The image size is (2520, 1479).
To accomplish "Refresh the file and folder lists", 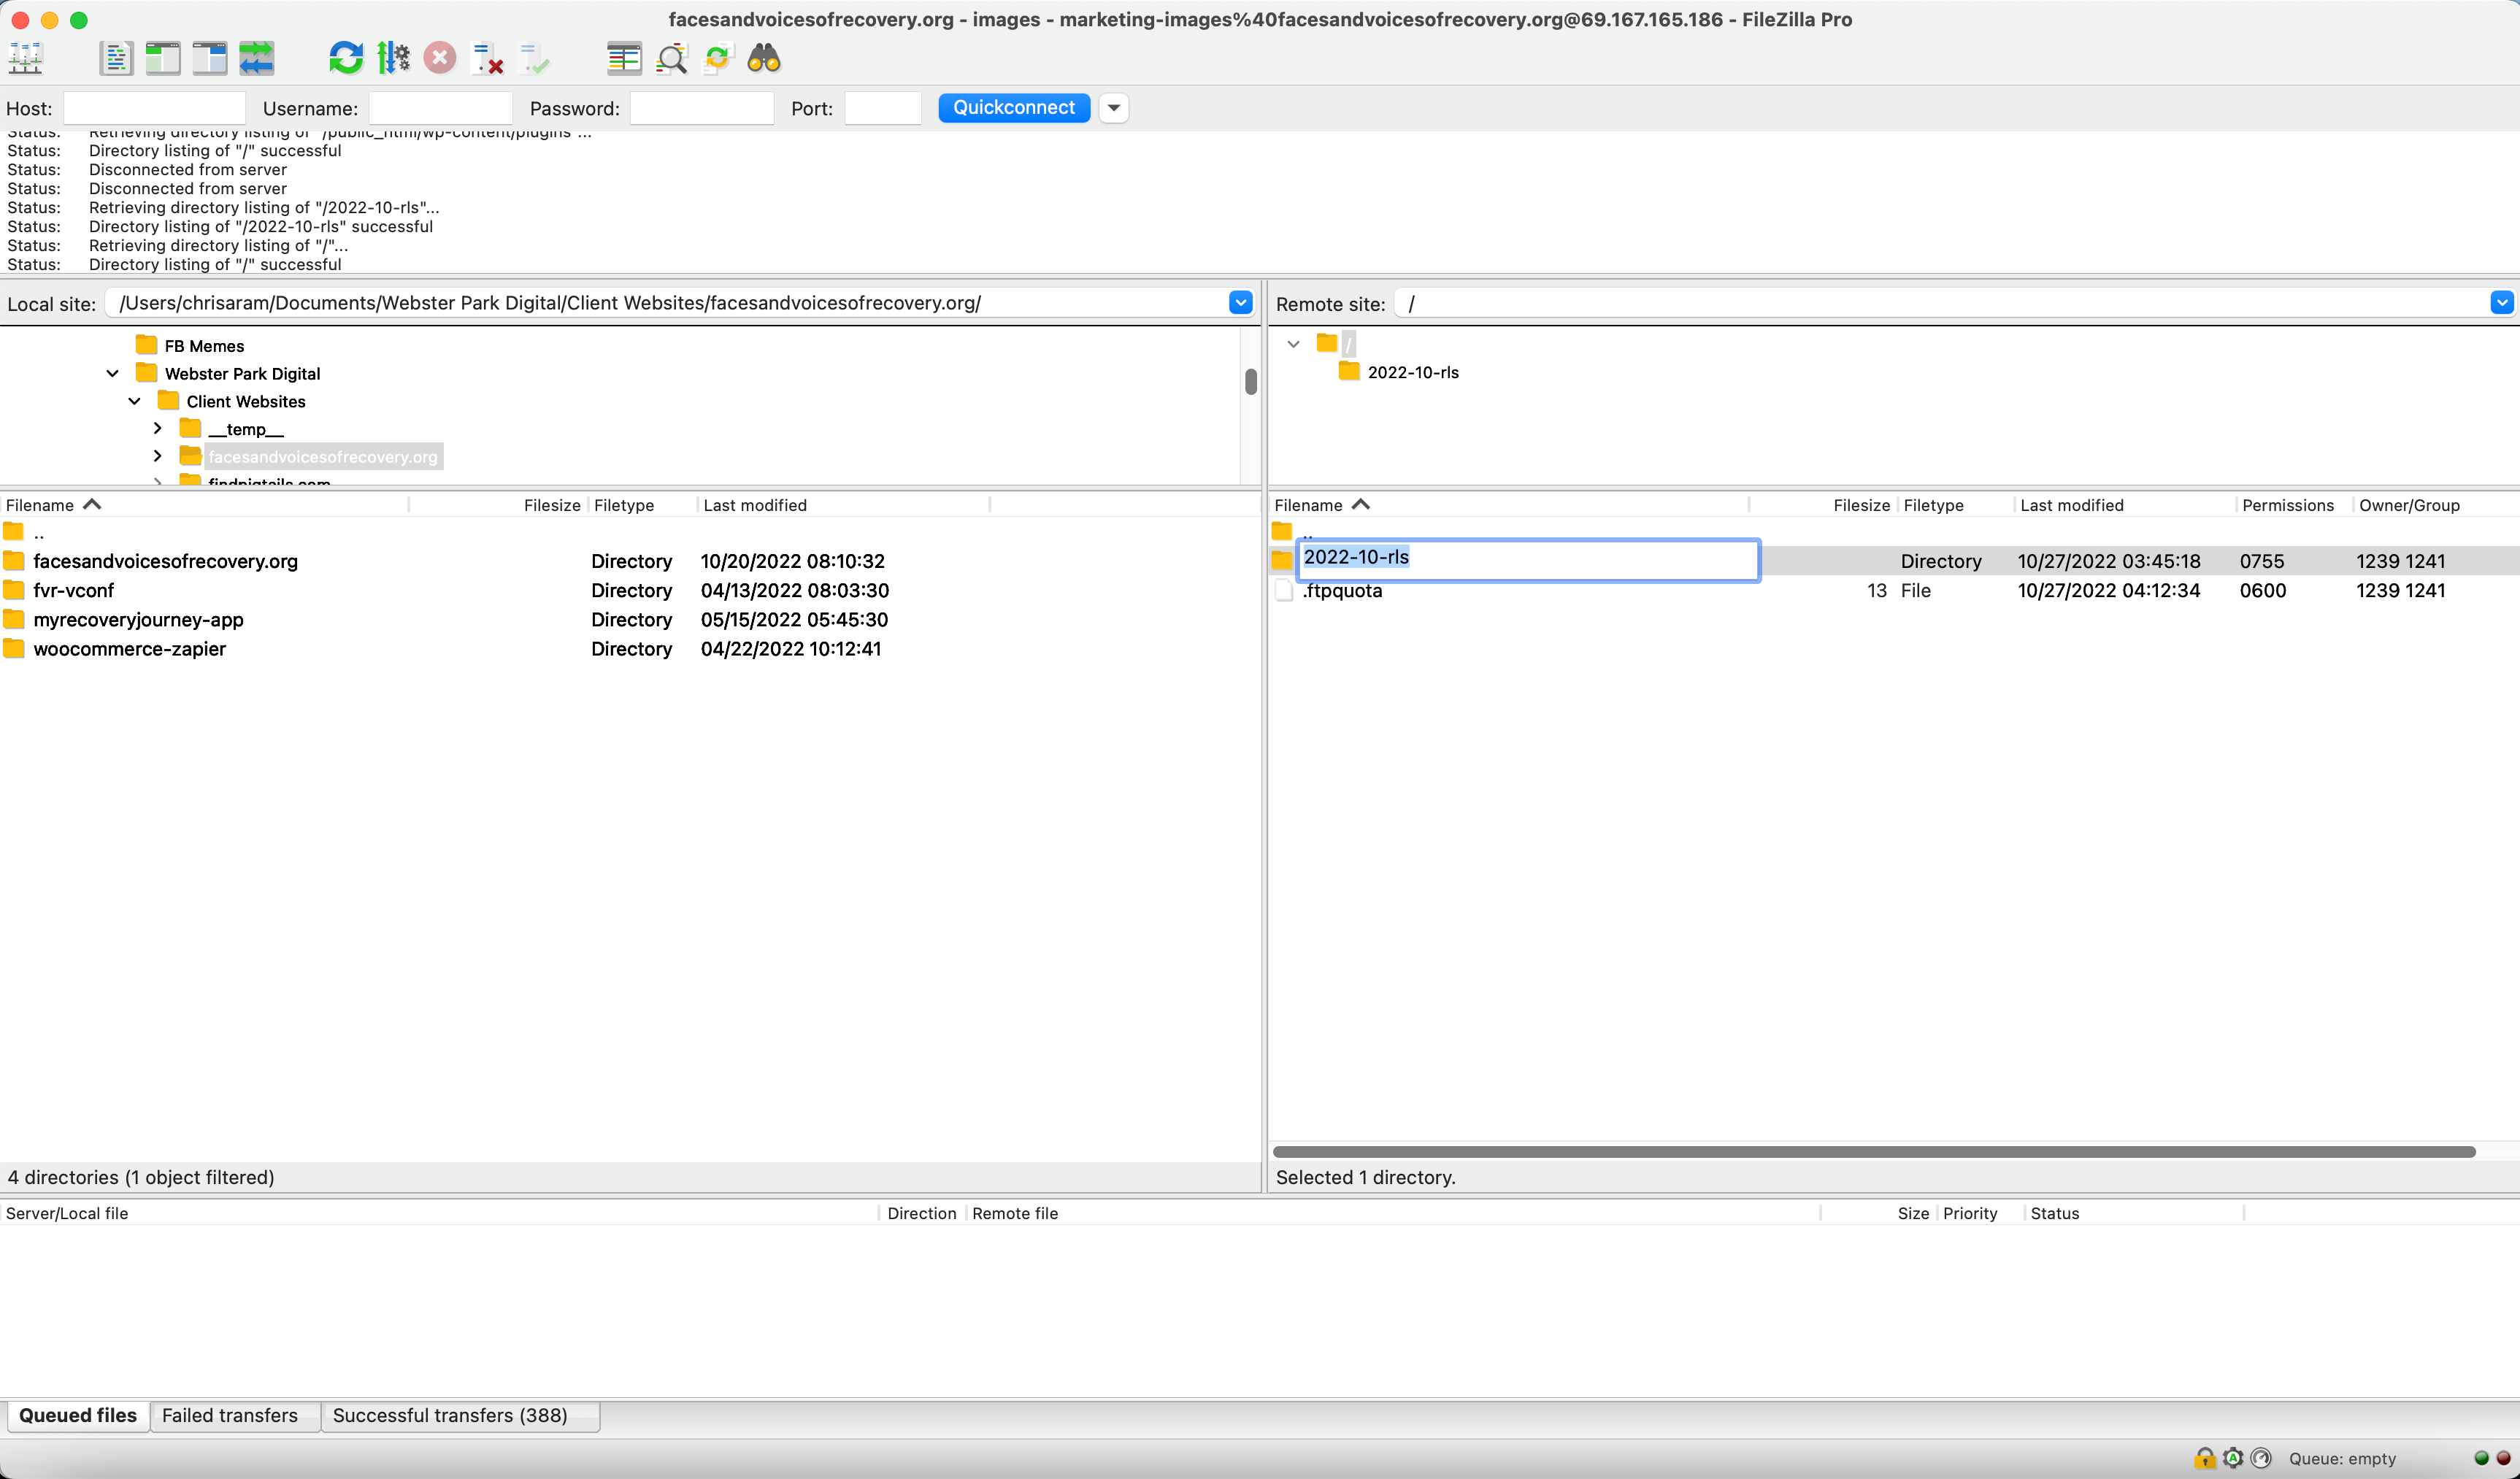I will pos(346,58).
